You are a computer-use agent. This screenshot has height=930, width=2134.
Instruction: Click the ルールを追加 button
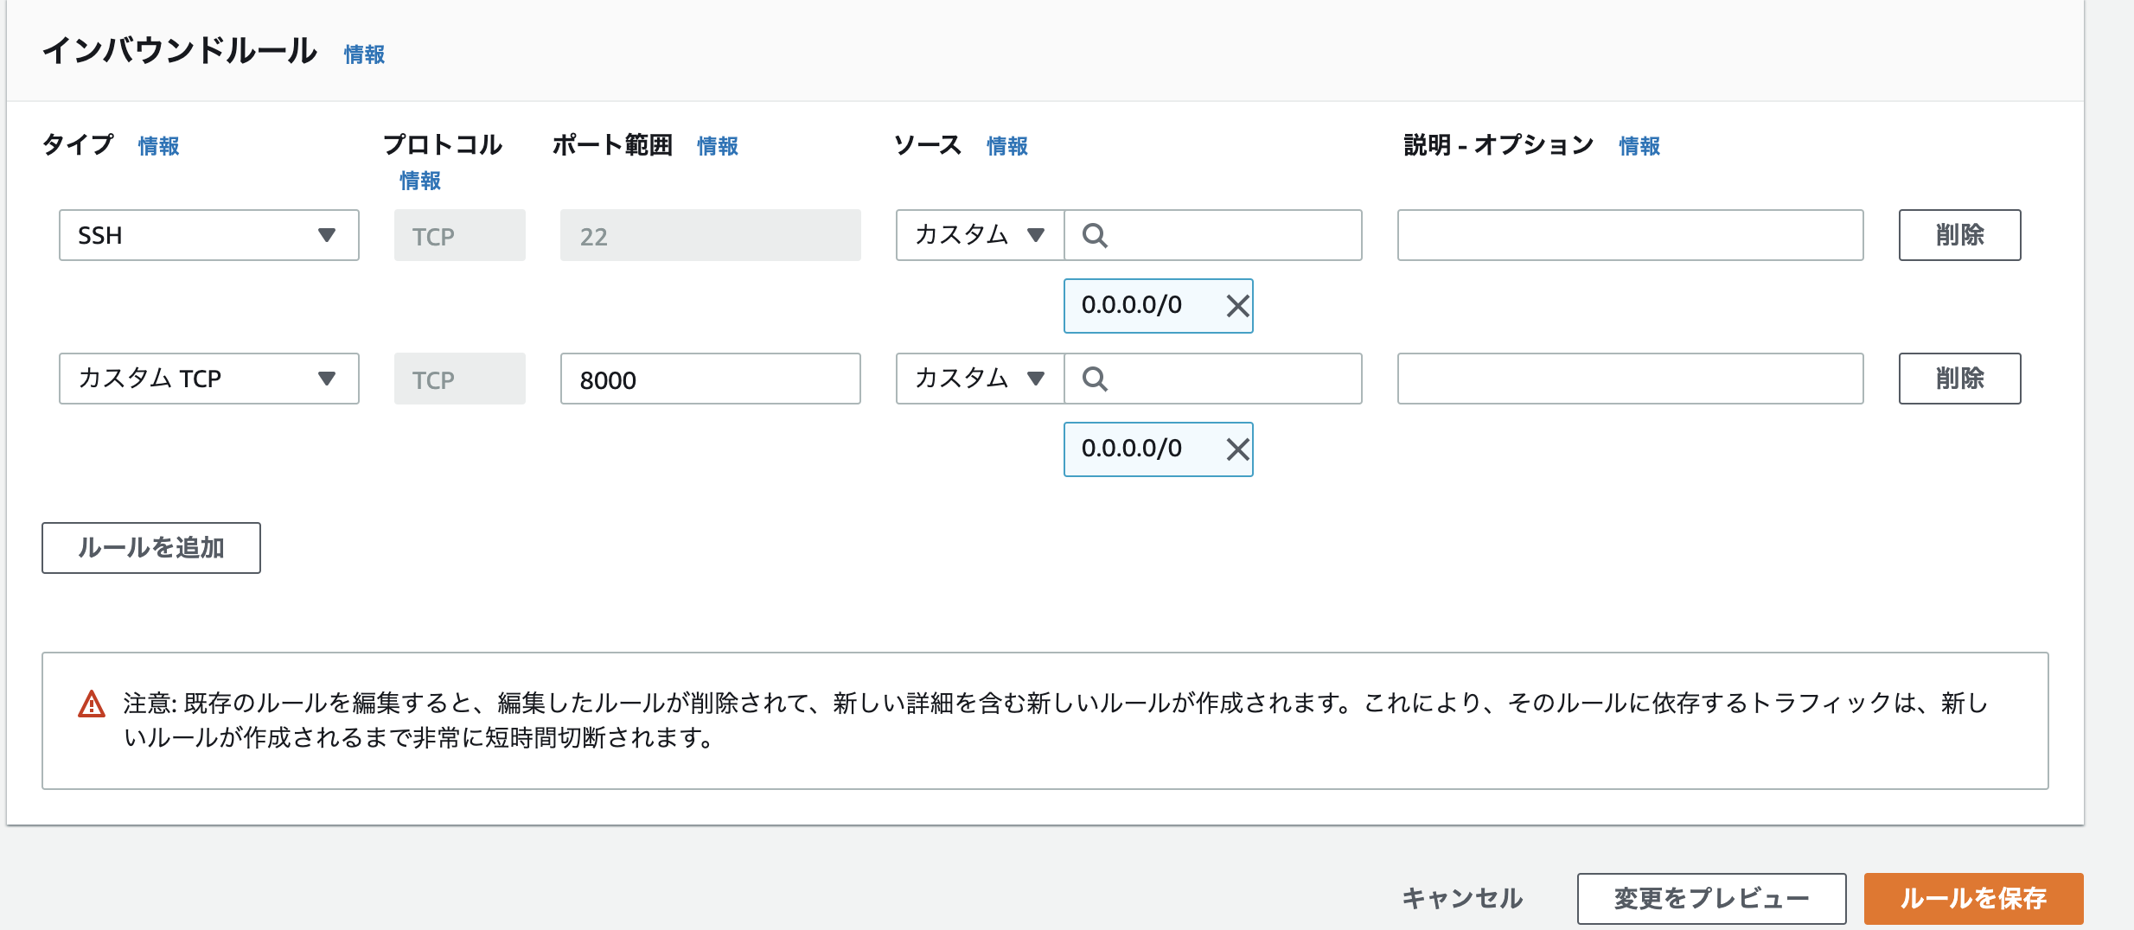point(151,547)
